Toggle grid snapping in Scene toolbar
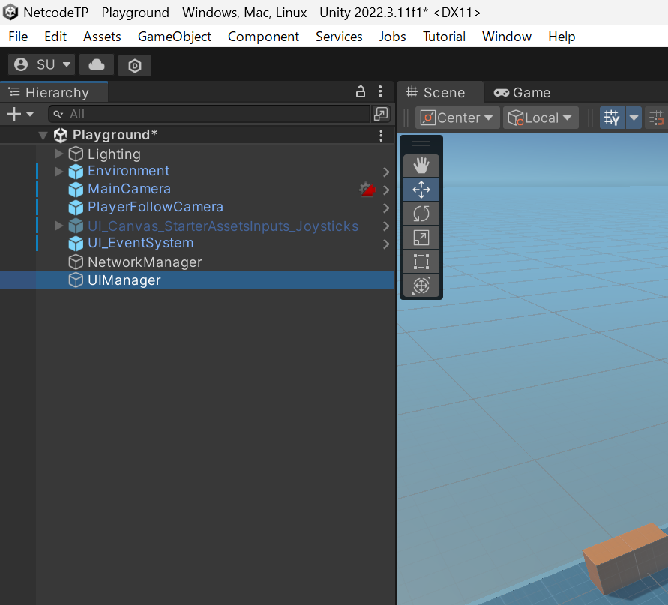The height and width of the screenshot is (605, 668). pyautogui.click(x=657, y=118)
